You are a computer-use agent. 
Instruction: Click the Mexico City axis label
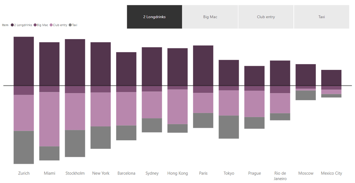(x=331, y=173)
